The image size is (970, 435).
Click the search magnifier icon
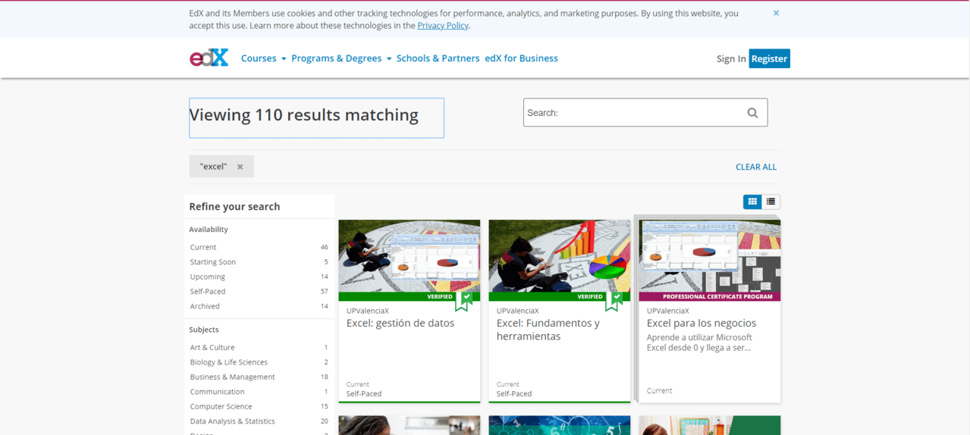(752, 113)
